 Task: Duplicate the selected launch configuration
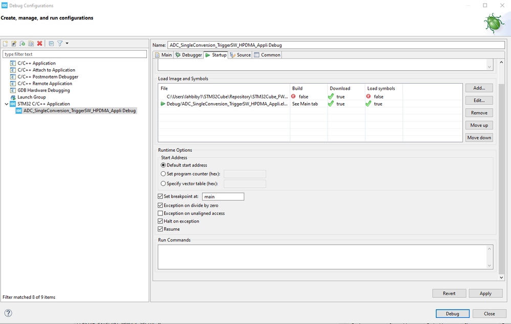[x=31, y=44]
